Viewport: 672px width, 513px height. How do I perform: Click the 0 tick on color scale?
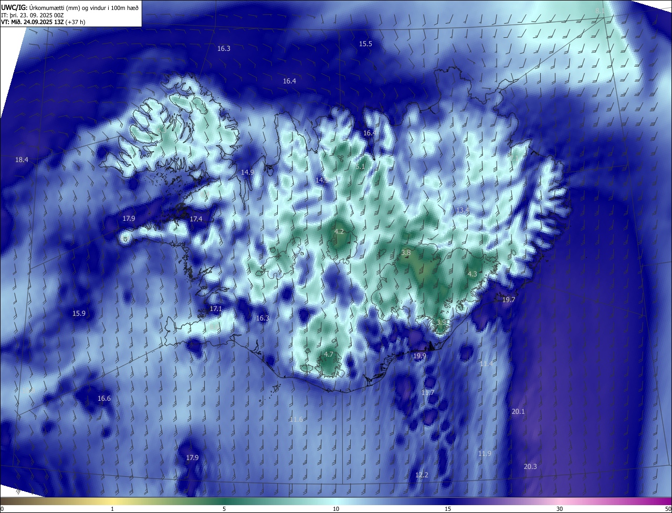point(2,509)
